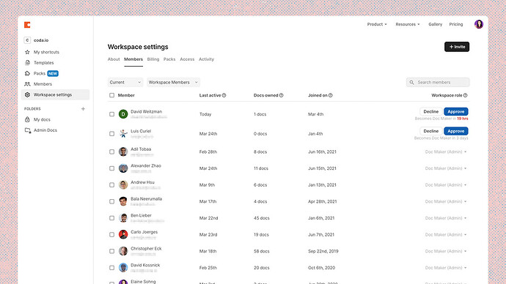The image size is (506, 284).
Task: Switch to the Activity tab
Action: coord(206,59)
